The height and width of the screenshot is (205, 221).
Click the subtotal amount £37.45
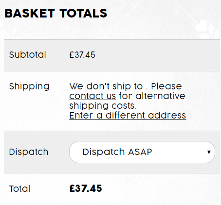click(82, 55)
